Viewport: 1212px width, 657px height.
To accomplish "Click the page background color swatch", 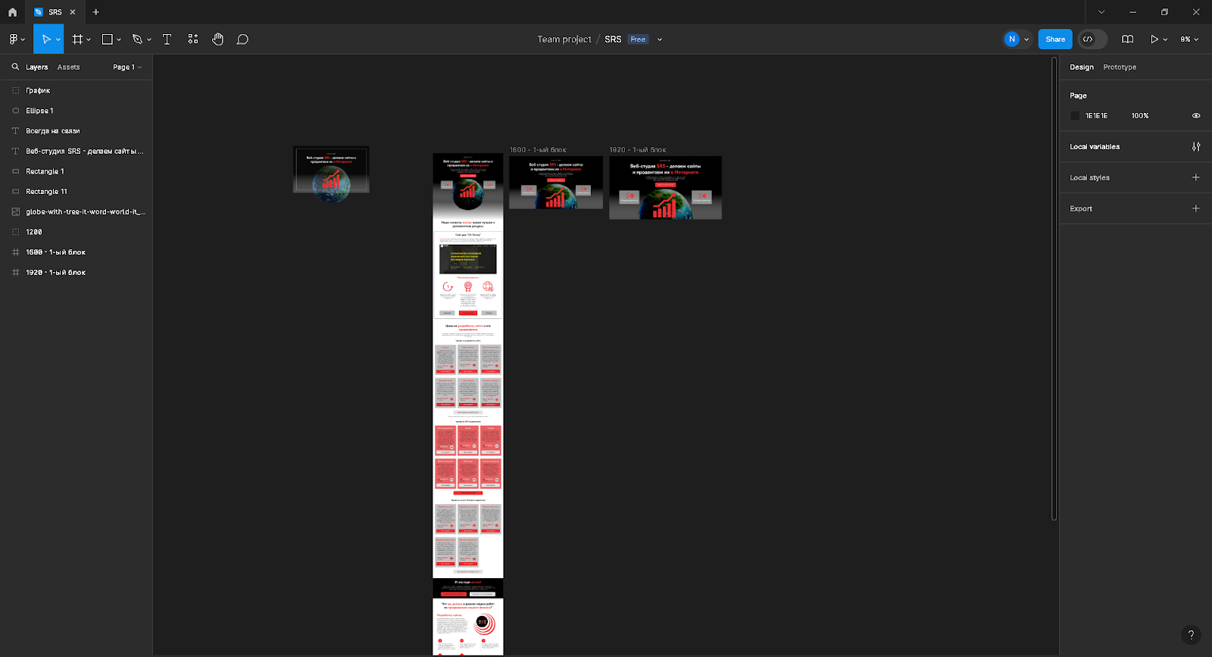I will (x=1075, y=116).
